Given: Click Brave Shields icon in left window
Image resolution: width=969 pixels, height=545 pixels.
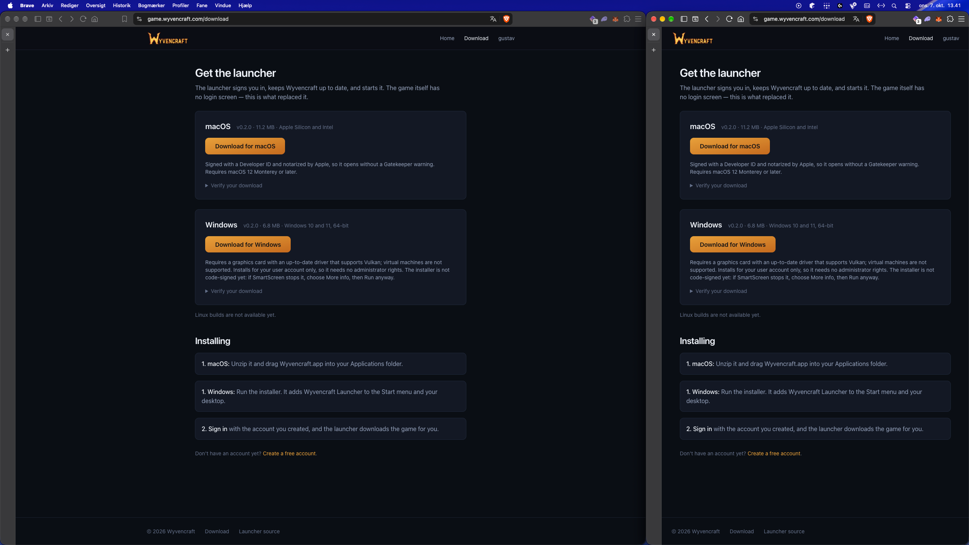Looking at the screenshot, I should (x=506, y=19).
